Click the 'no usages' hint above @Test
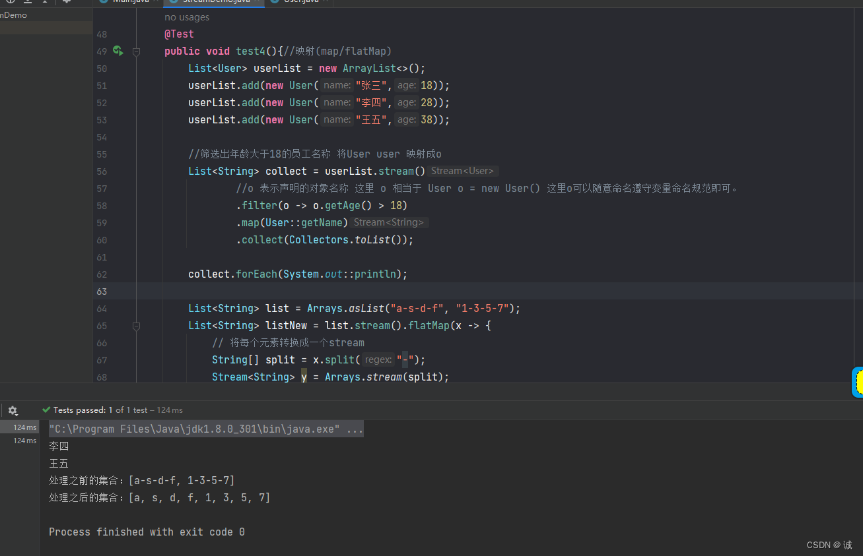 tap(187, 17)
